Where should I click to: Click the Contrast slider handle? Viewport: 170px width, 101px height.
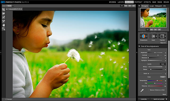[x=158, y=55]
